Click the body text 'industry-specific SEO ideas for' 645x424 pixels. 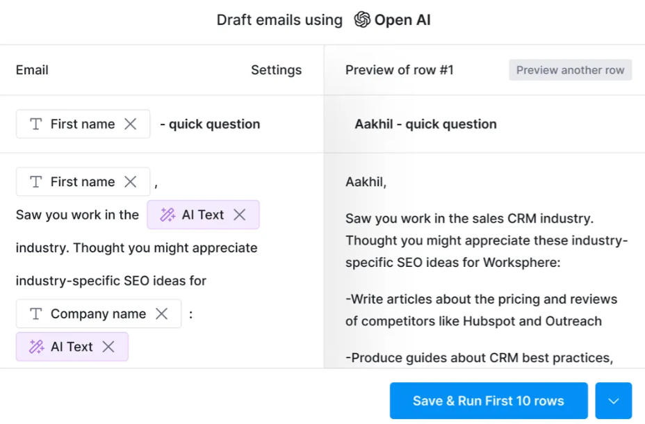[x=111, y=281]
